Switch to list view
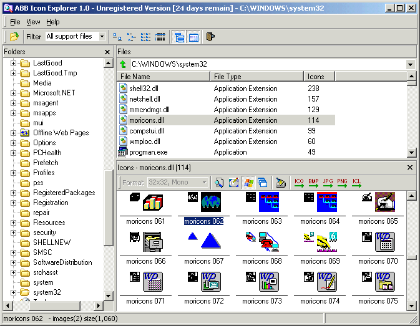This screenshot has height=326, width=420. point(145,37)
